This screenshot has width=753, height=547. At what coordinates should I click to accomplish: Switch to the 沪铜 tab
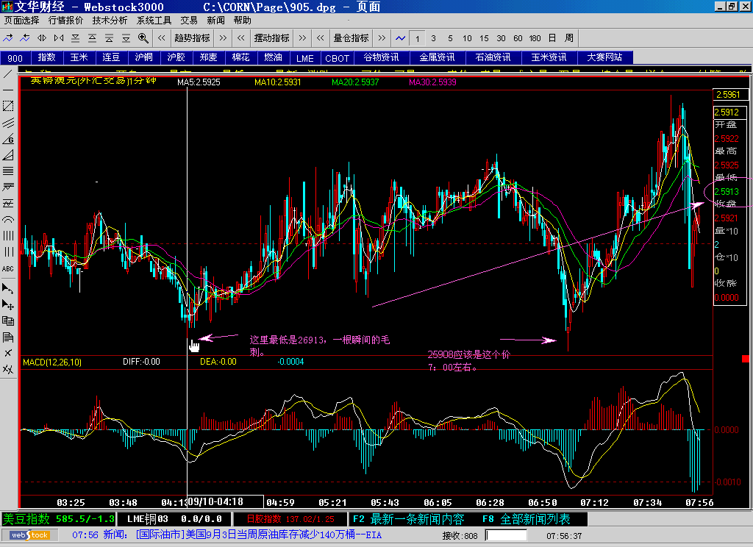point(143,57)
